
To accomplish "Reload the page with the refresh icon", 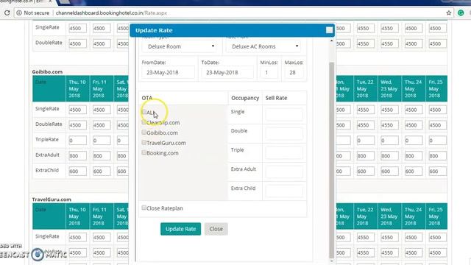I will pos(7,13).
